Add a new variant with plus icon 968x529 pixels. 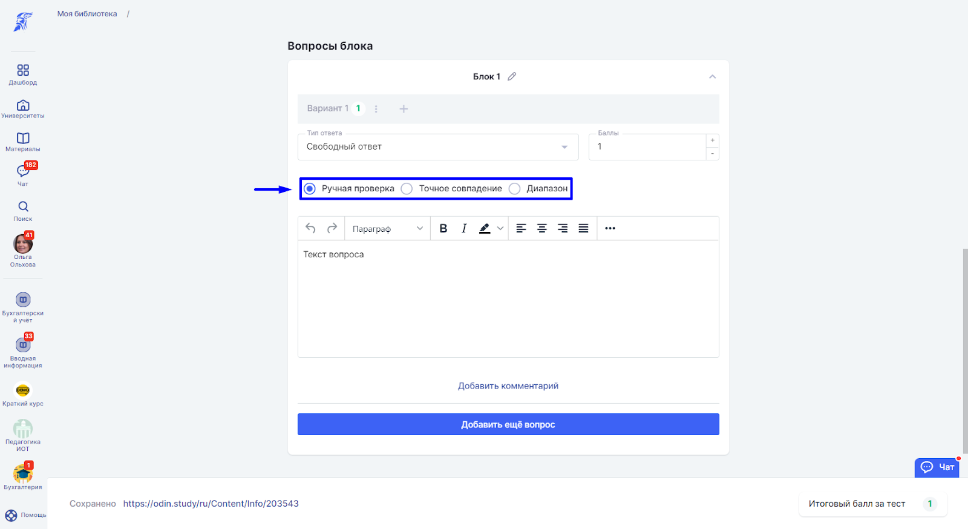click(404, 109)
